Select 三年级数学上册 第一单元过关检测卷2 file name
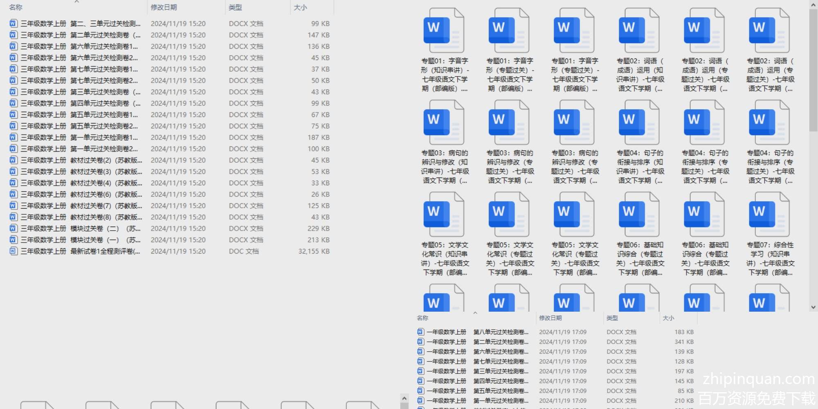Screen dimensions: 818x409 click(x=79, y=149)
